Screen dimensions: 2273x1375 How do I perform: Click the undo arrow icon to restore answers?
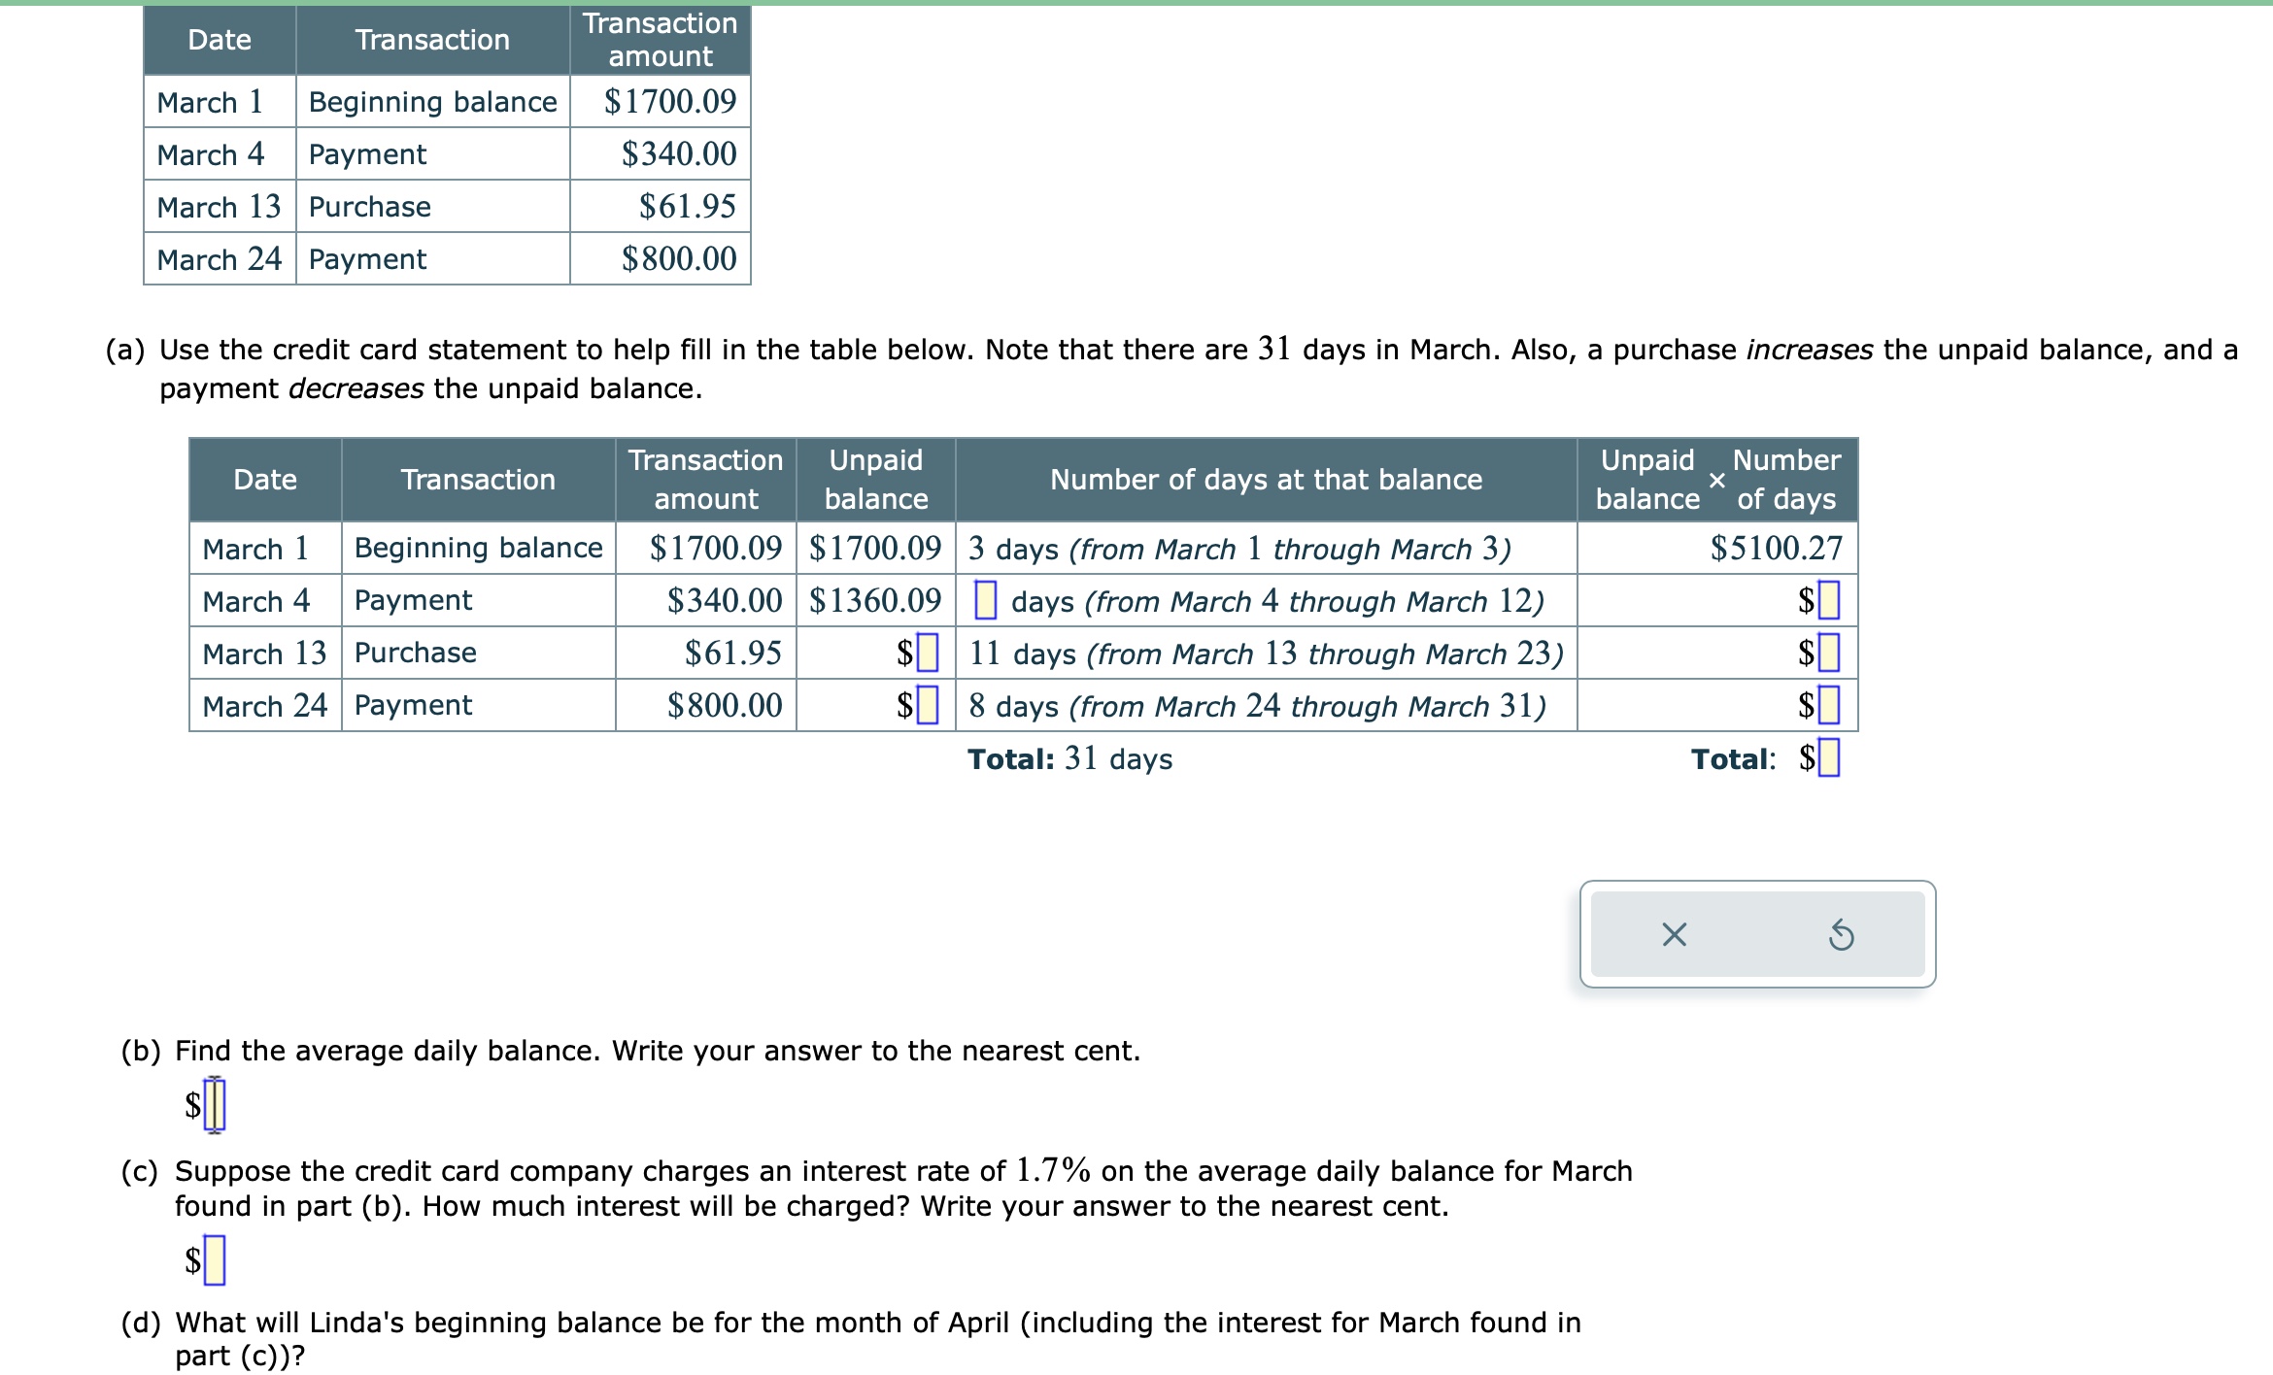pyautogui.click(x=1843, y=935)
